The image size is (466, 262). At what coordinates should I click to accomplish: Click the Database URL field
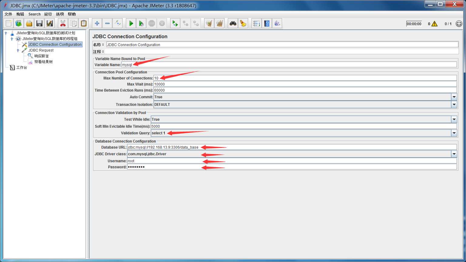coord(292,147)
